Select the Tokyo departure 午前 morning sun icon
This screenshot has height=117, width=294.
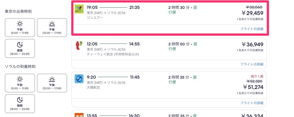[20, 24]
